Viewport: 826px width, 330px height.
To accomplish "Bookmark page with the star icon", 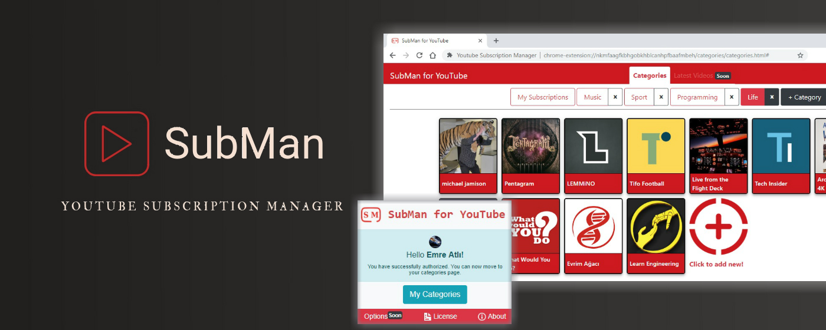I will (x=801, y=55).
